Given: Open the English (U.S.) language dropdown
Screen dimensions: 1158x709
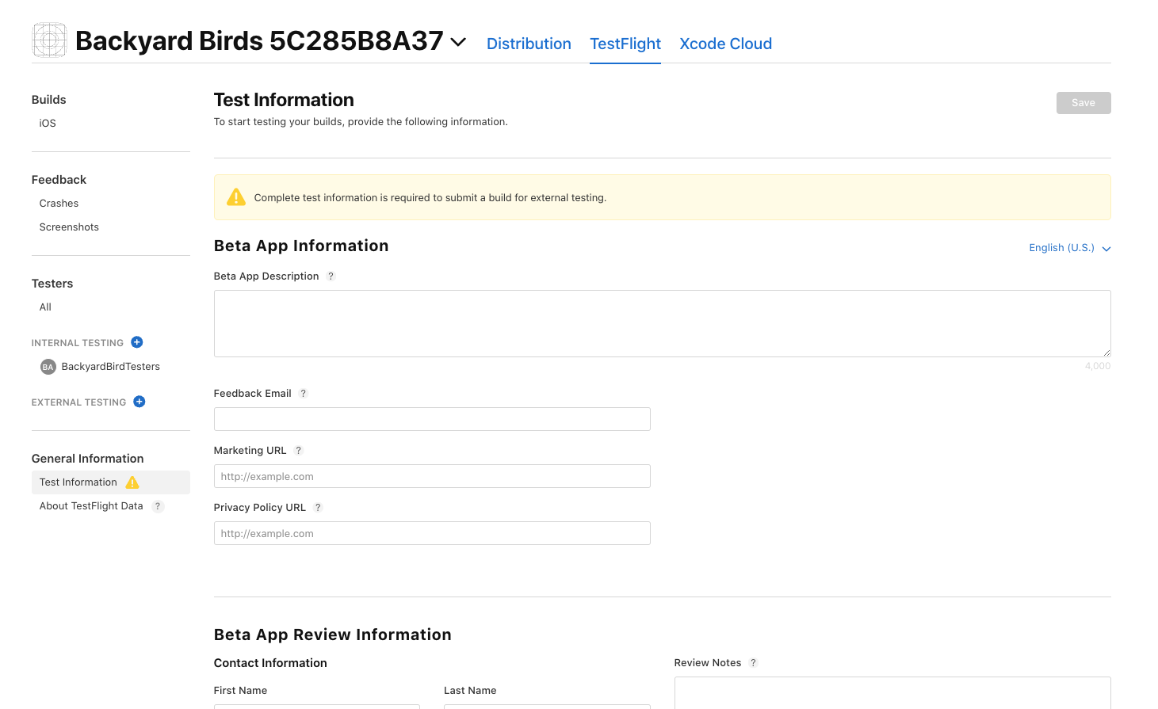Looking at the screenshot, I should tap(1070, 248).
